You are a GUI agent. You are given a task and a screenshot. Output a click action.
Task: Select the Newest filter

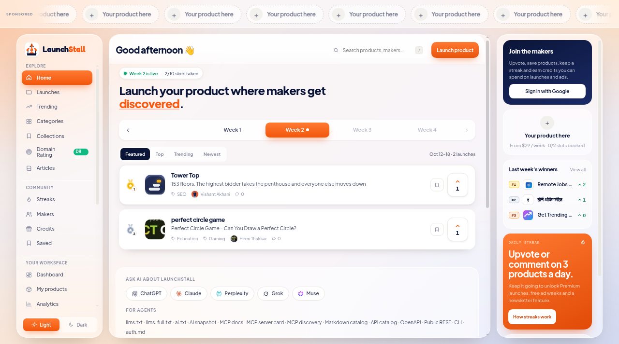[x=212, y=154]
